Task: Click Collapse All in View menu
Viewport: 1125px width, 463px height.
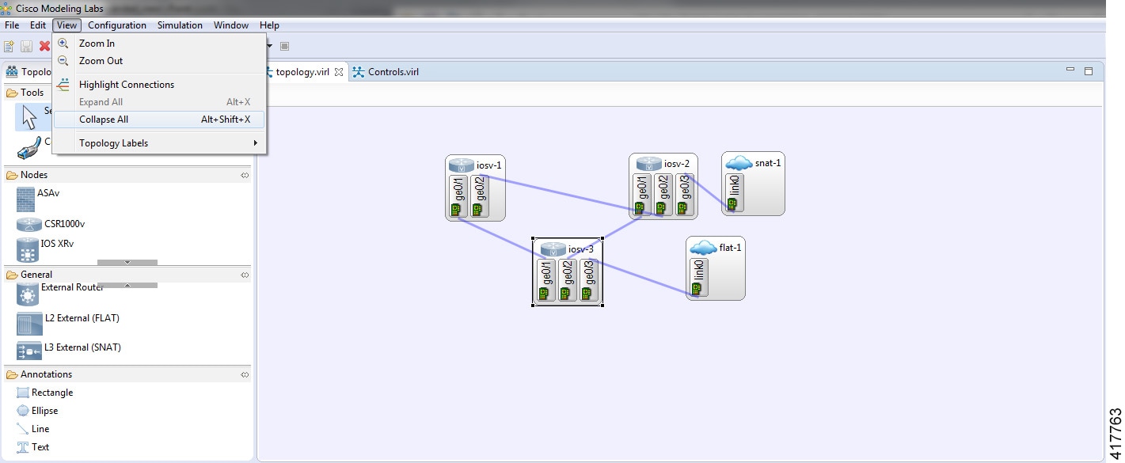Action: click(103, 119)
